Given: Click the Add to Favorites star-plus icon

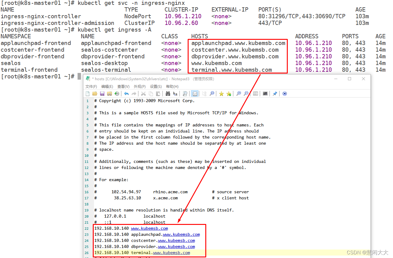Looking at the screenshot, I should [x=228, y=94].
